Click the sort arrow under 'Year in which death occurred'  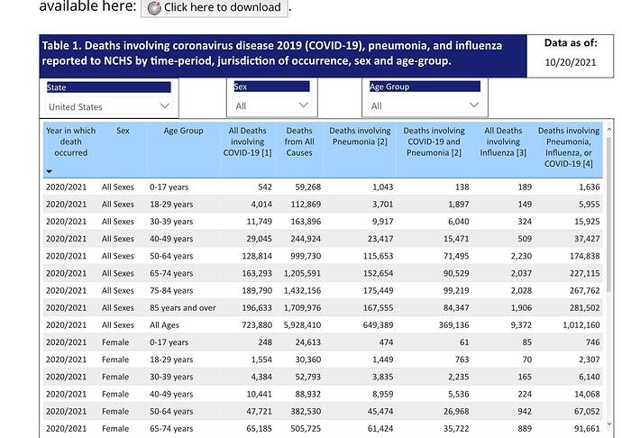pyautogui.click(x=50, y=171)
